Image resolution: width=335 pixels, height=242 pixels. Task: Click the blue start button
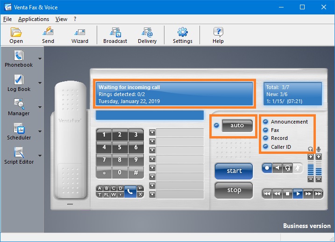tap(234, 171)
